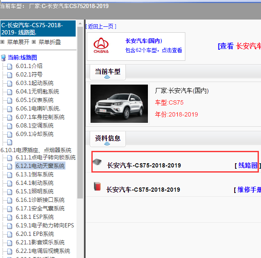
Task: Open 6.17.1安全气囊系统 diagram
Action: point(40,208)
